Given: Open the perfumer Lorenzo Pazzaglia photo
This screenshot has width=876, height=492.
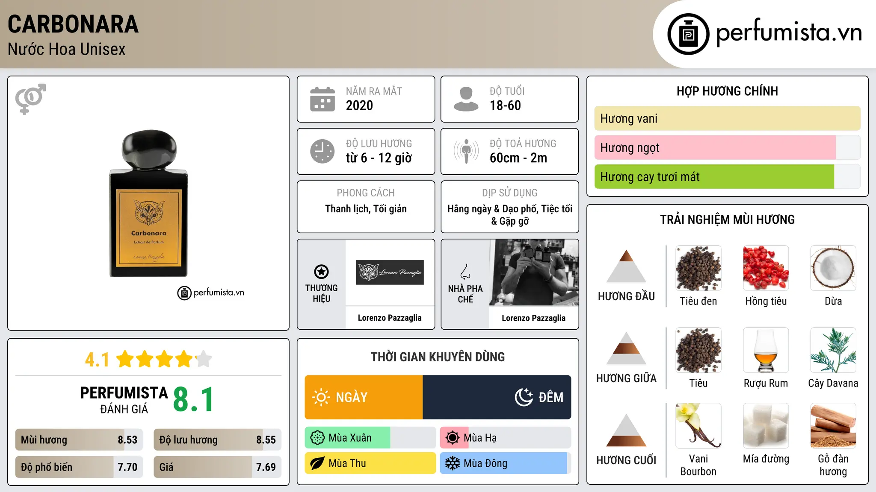Looking at the screenshot, I should click(534, 272).
